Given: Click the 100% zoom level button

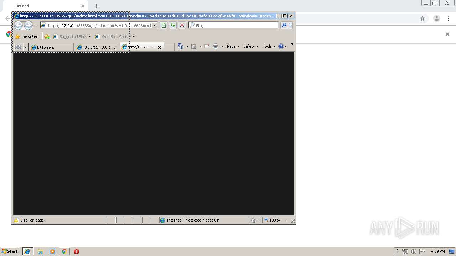Looking at the screenshot, I should 273,220.
